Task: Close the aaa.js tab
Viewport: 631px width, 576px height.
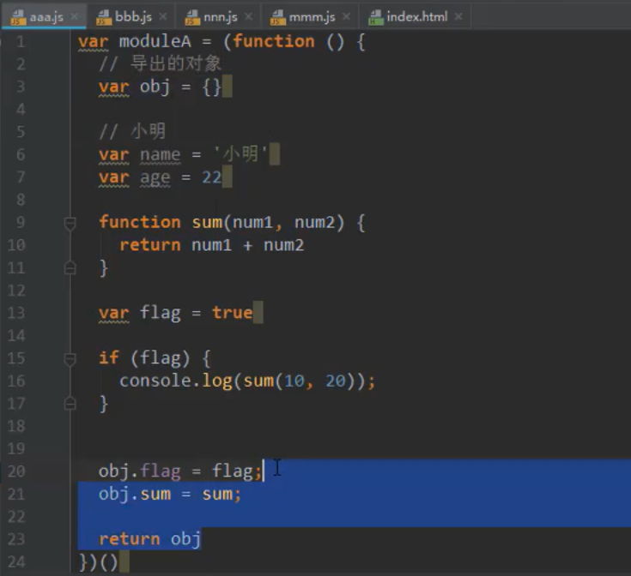Action: pyautogui.click(x=75, y=16)
